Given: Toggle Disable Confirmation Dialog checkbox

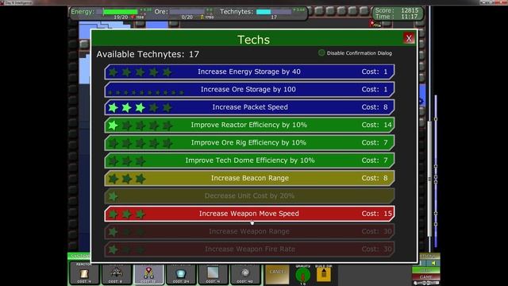Looking at the screenshot, I should (x=321, y=53).
